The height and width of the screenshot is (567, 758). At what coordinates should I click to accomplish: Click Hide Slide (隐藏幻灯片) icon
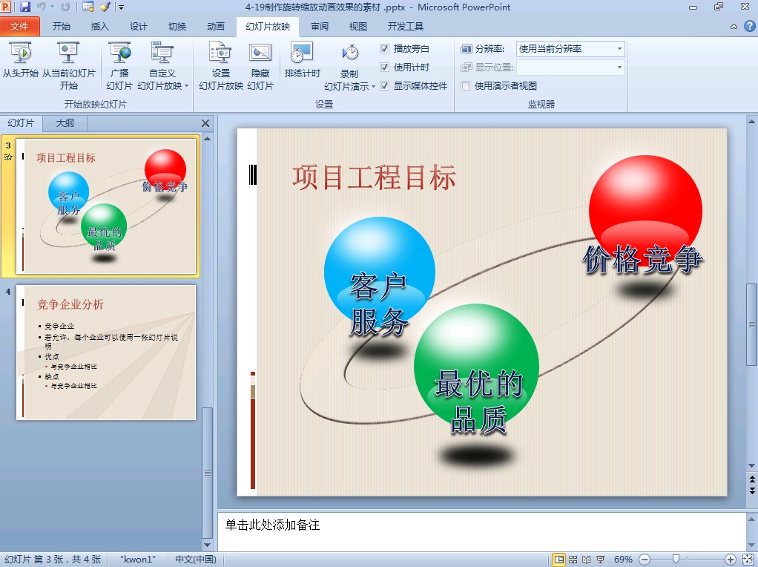pos(260,53)
